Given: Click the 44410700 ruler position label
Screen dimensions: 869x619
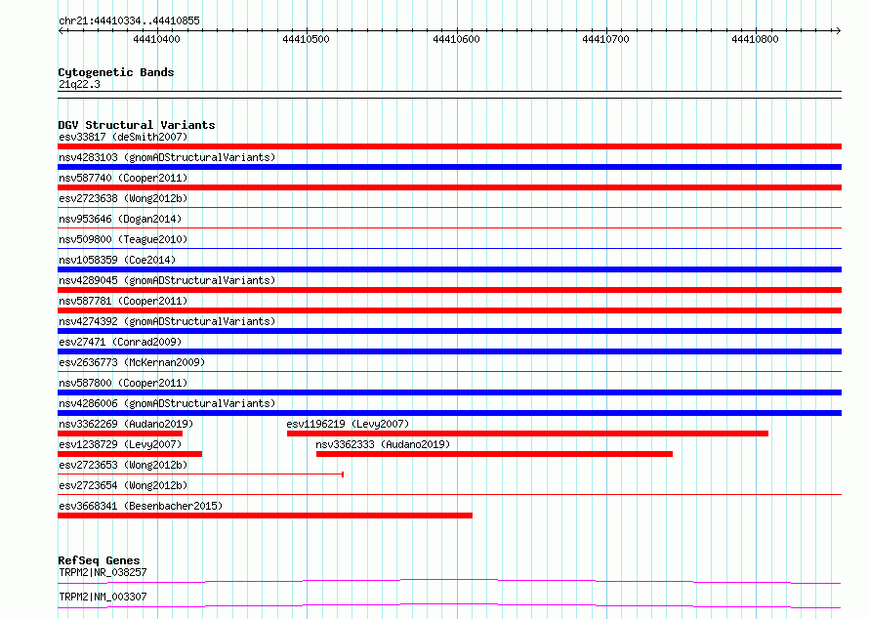Looking at the screenshot, I should (x=605, y=39).
